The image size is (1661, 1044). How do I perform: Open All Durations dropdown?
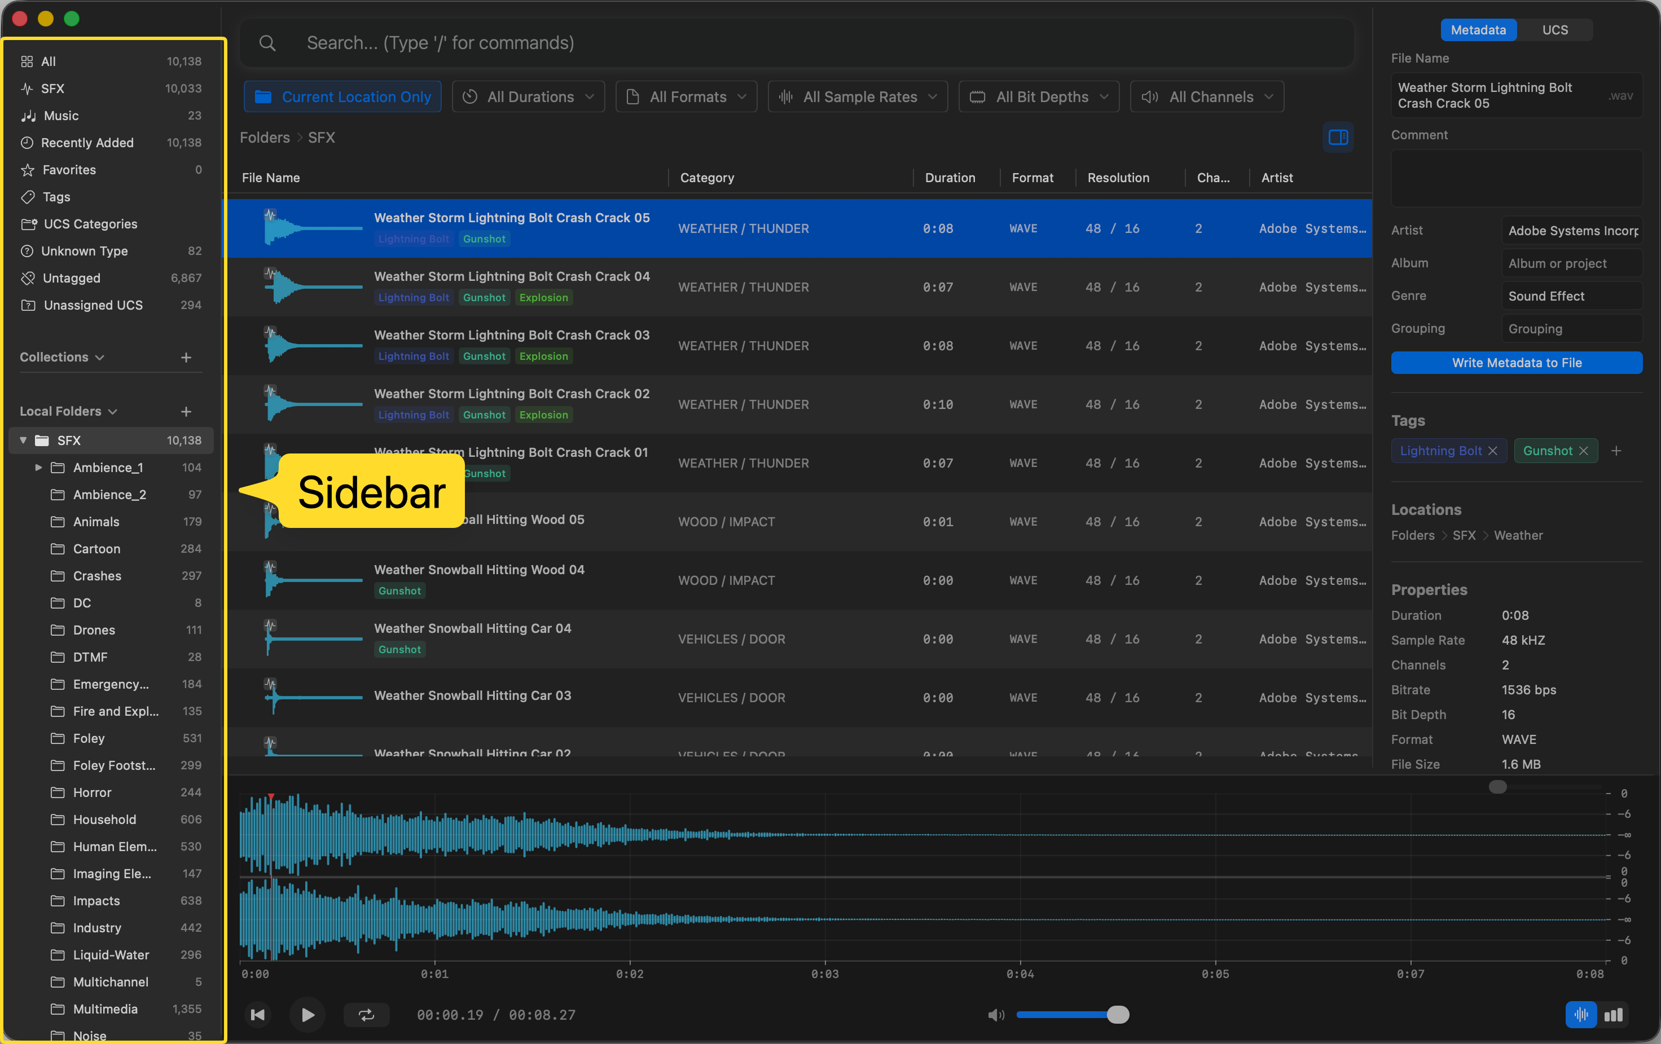529,96
